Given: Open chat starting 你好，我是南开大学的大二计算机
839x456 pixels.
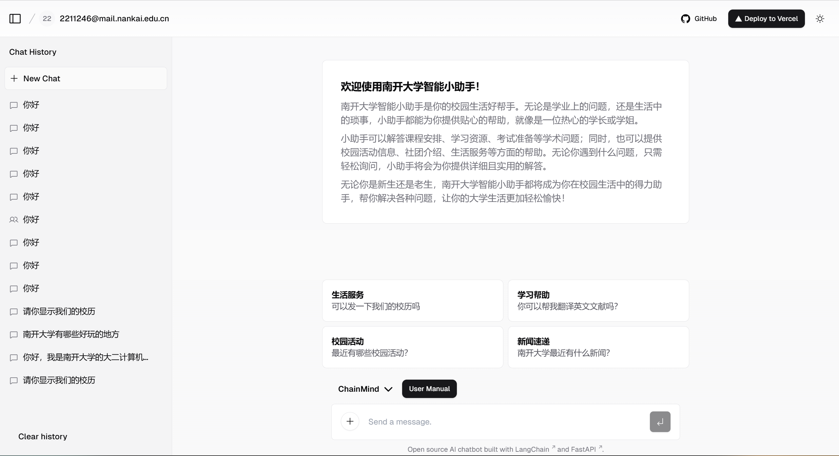Looking at the screenshot, I should (86, 357).
